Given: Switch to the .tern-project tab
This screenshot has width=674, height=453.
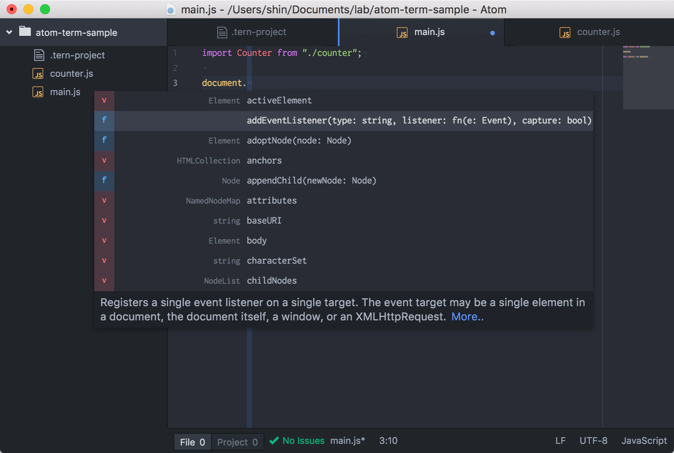Looking at the screenshot, I should point(252,32).
